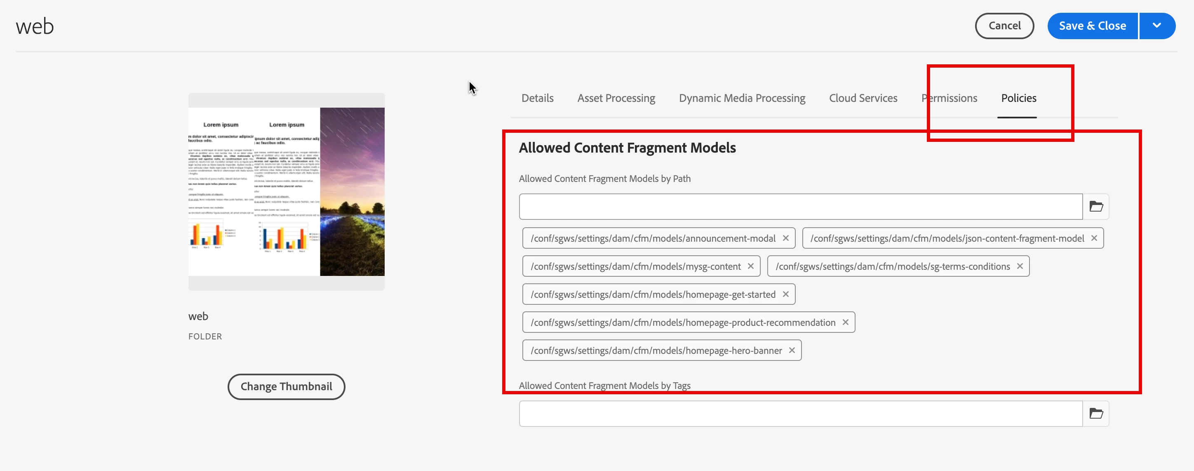The image size is (1194, 471).
Task: Remove homepage-product-recommendation model tag
Action: (846, 322)
